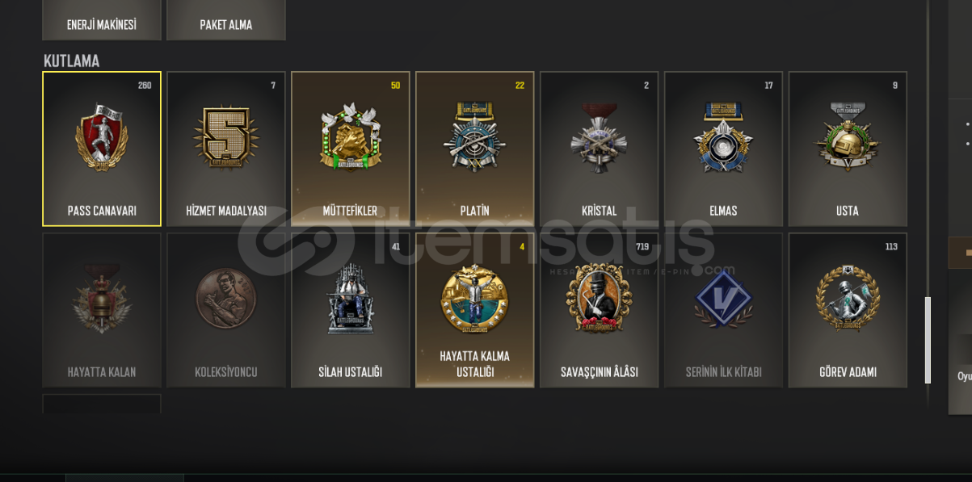Open the Silah Ustalığı emblem
This screenshot has width=972, height=482.
[x=351, y=310]
